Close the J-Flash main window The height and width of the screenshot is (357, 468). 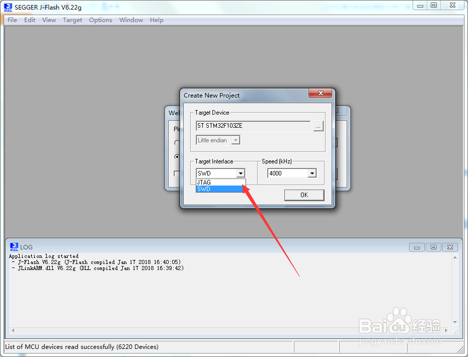(452, 6)
